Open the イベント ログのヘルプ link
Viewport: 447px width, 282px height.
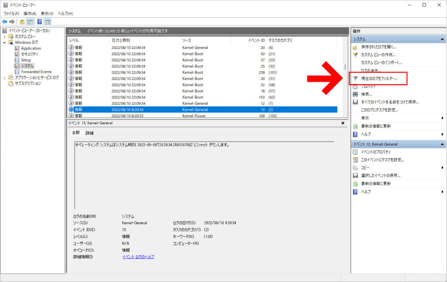pyautogui.click(x=138, y=257)
